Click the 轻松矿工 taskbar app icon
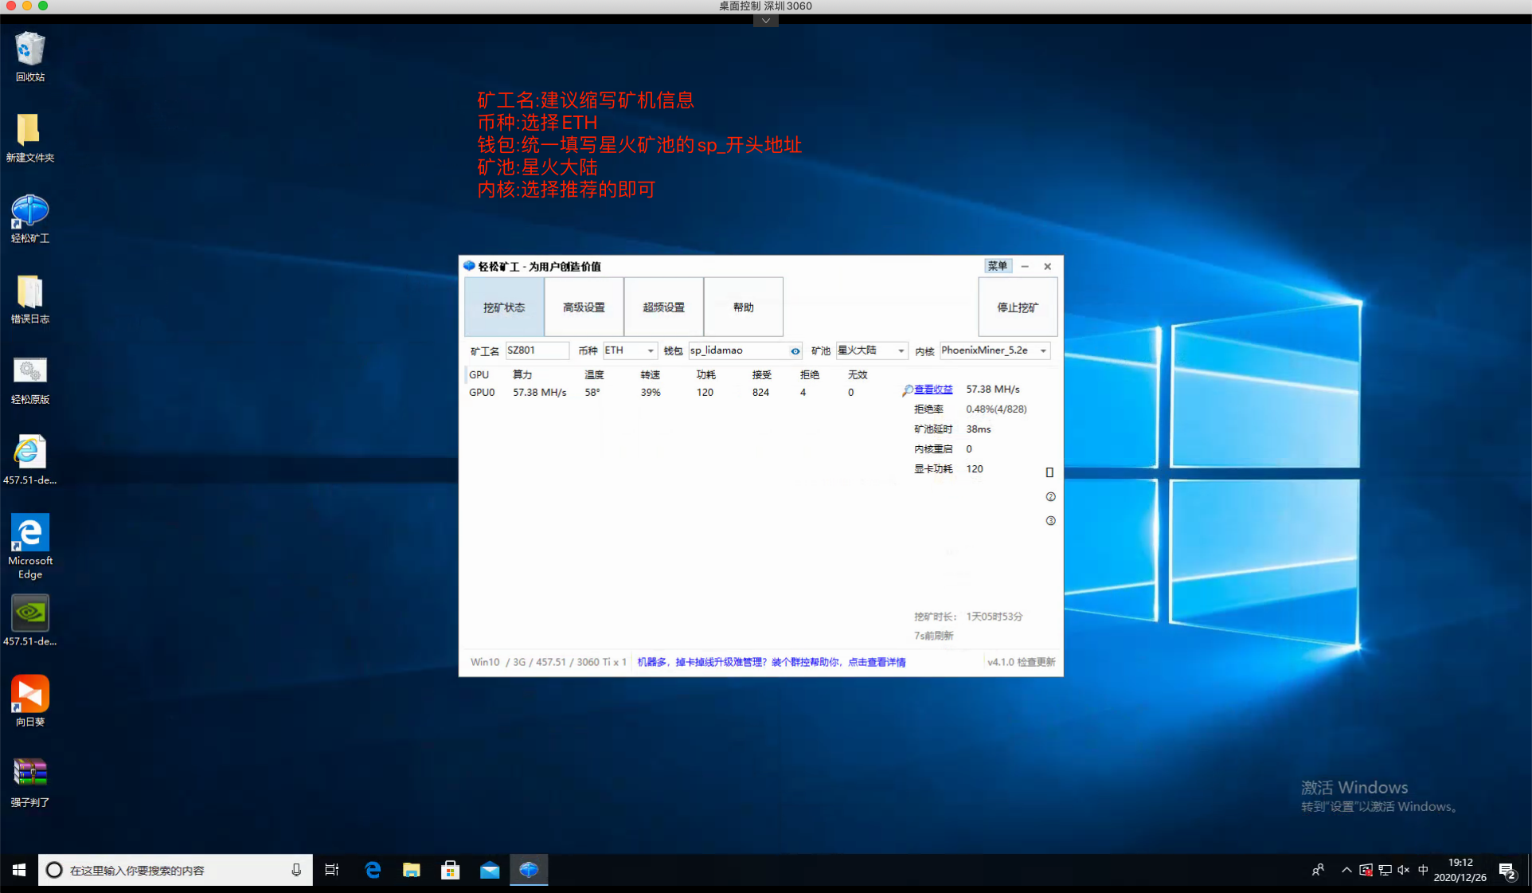The width and height of the screenshot is (1532, 893). coord(529,870)
